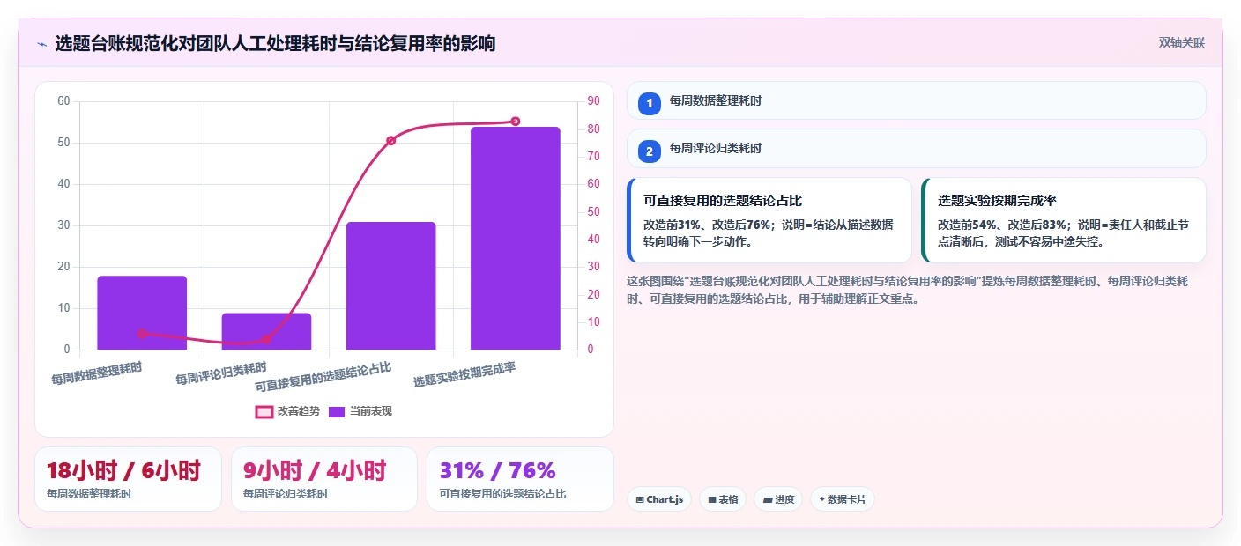The image size is (1241, 546).
Task: Click the 选题实验按期完成率 card heading
Action: tap(997, 201)
